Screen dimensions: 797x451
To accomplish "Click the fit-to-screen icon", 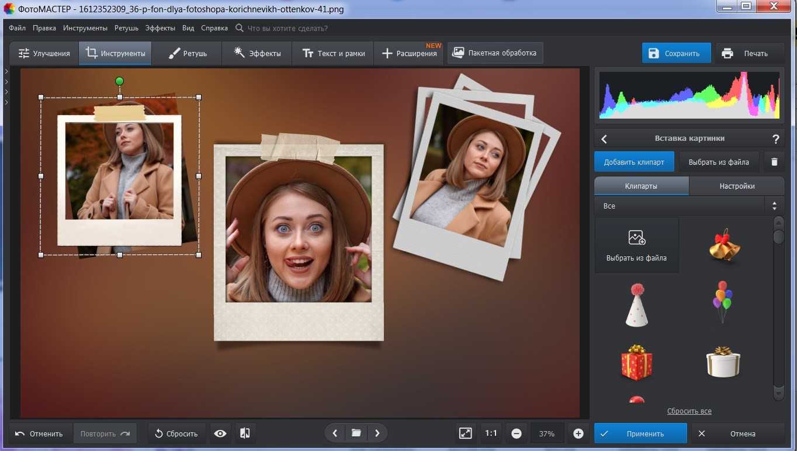I will click(465, 433).
